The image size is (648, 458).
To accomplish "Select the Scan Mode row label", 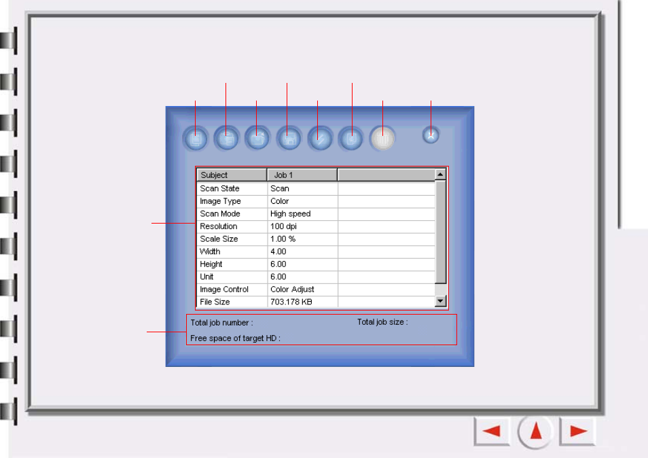I will coord(220,213).
